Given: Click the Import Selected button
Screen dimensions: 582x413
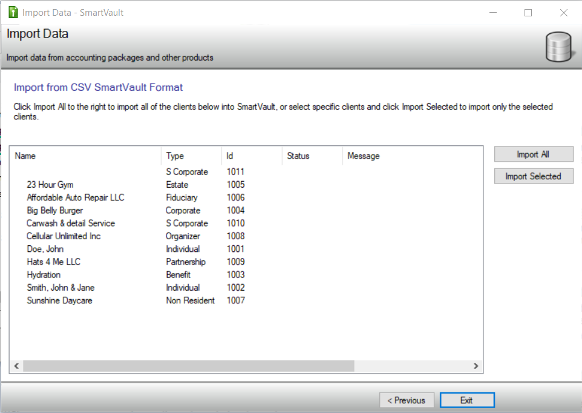Looking at the screenshot, I should 533,176.
